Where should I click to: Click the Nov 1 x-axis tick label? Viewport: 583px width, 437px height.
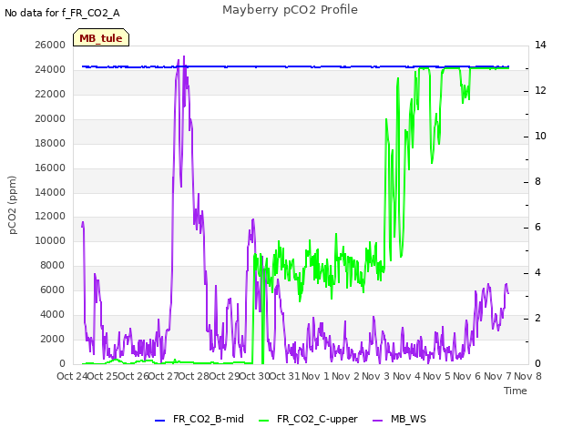click(x=315, y=376)
